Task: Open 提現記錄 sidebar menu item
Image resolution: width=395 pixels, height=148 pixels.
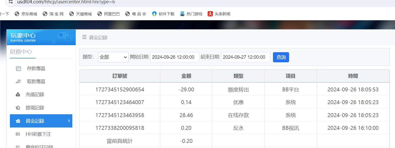Action: (x=35, y=108)
